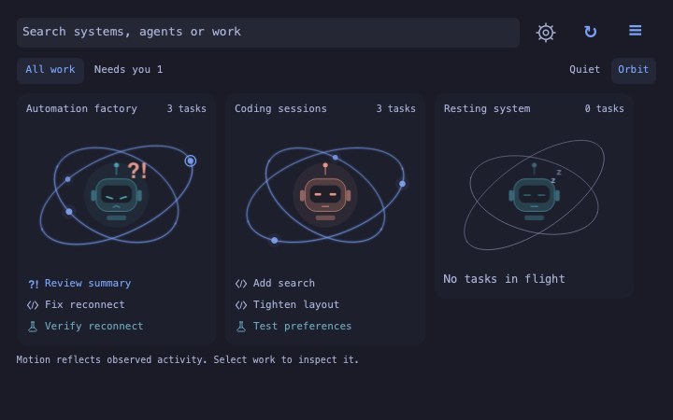The height and width of the screenshot is (420, 673).
Task: Click the flask icon beside Verify reconnect
Action: click(x=33, y=327)
